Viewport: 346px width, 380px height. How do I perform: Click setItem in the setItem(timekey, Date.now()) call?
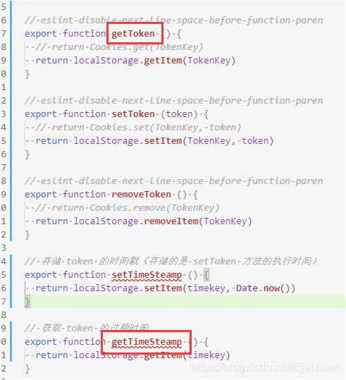[163, 288]
